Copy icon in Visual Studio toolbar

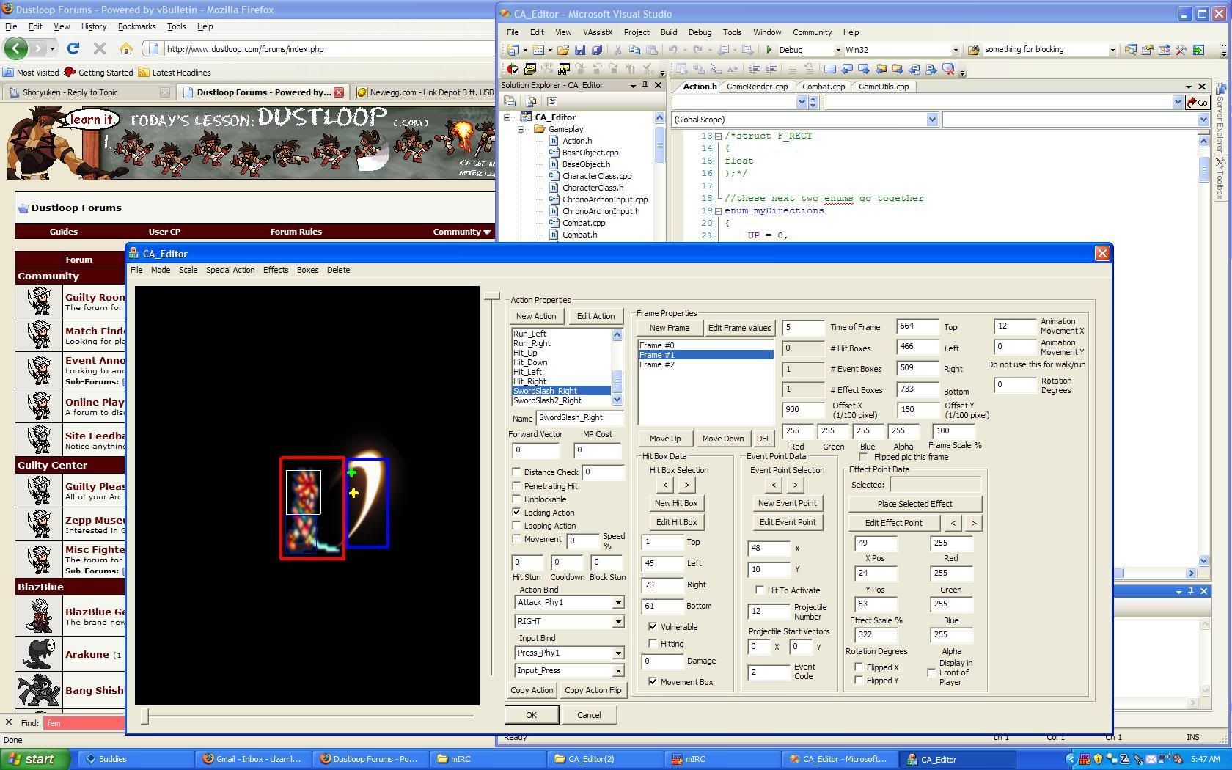pos(634,50)
